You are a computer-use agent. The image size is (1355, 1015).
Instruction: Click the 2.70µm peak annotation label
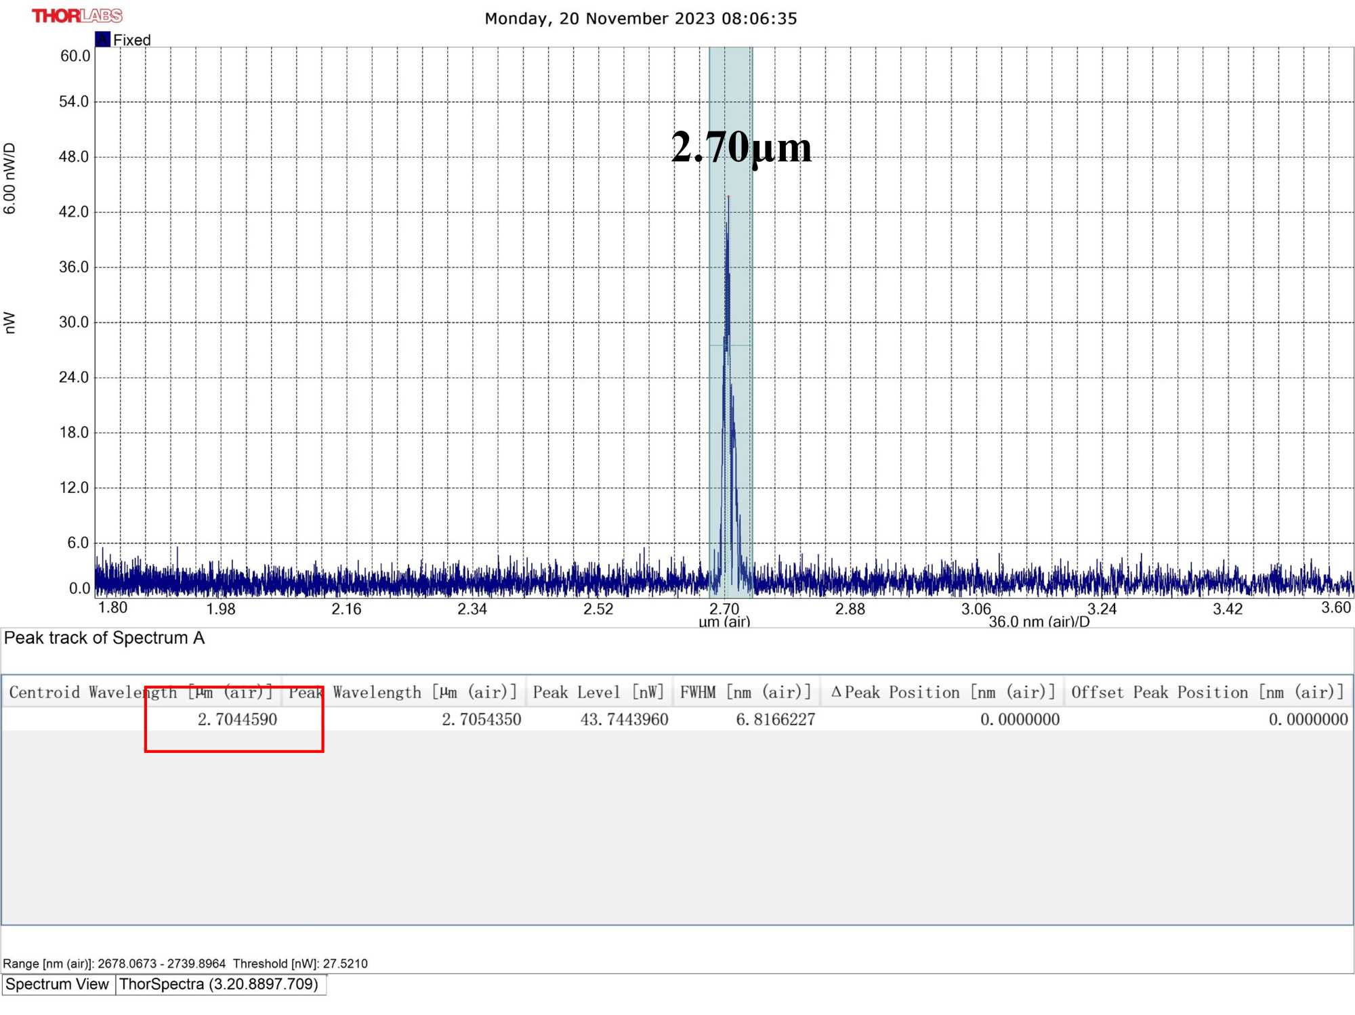(x=741, y=147)
